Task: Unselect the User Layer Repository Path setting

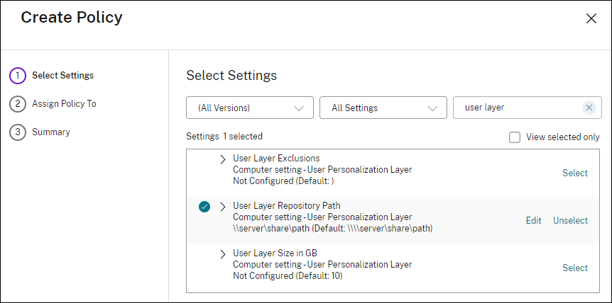Action: [570, 221]
